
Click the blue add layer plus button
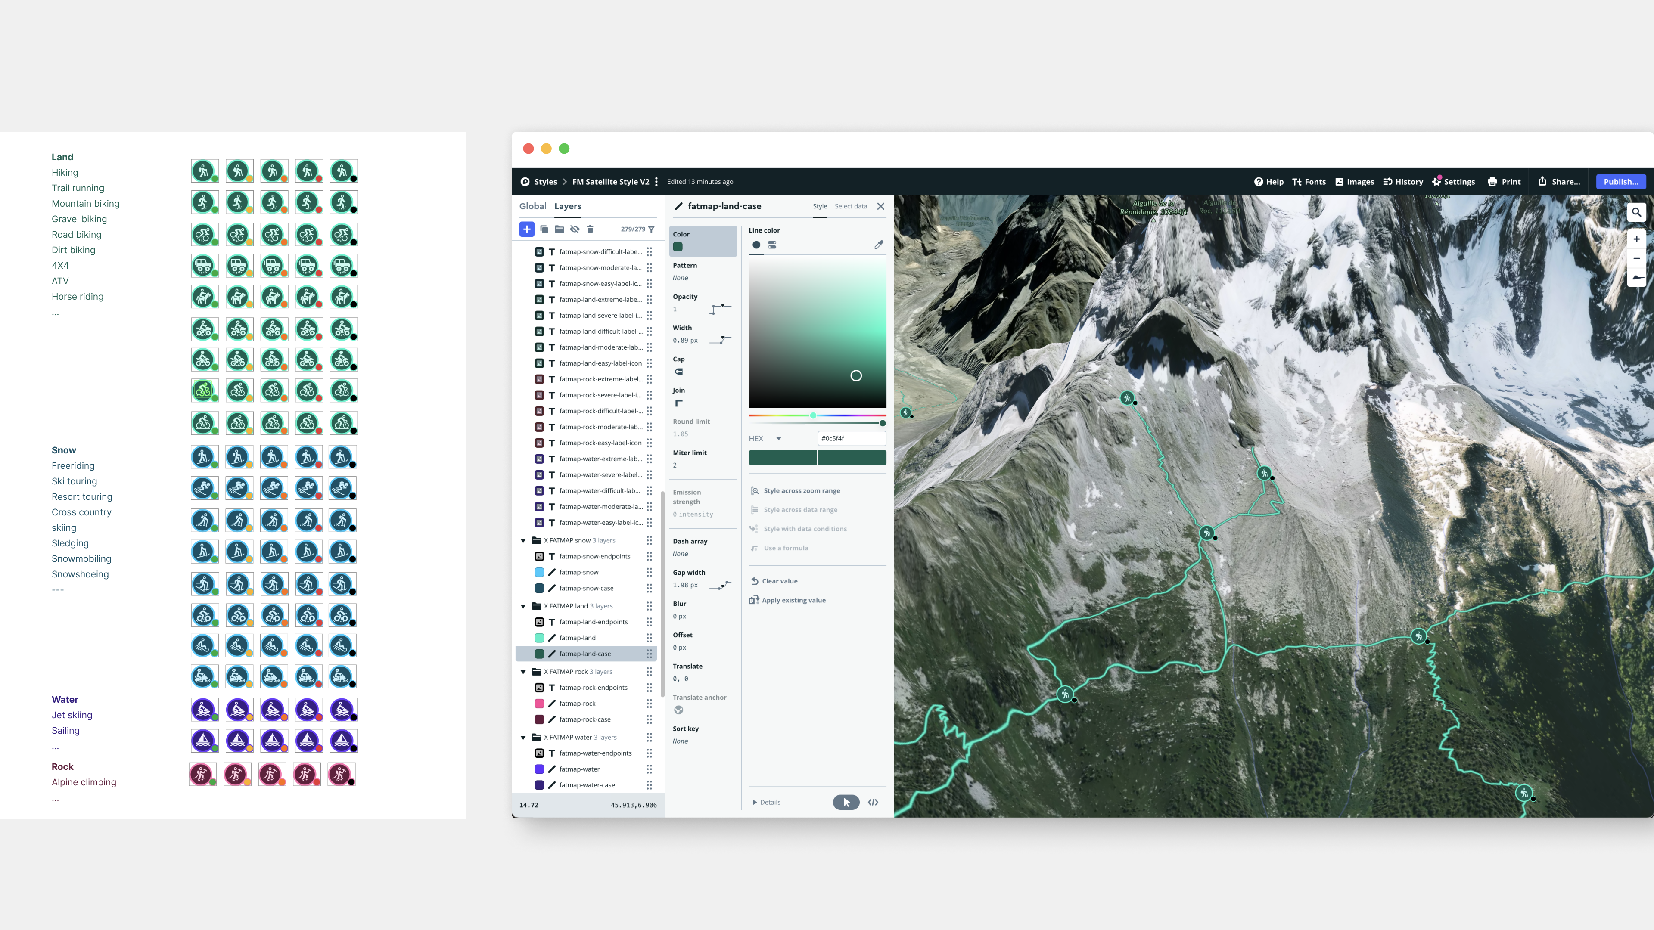(x=526, y=229)
